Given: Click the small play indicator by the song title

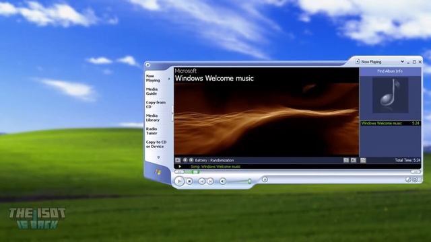Looking at the screenshot, I should [x=180, y=167].
